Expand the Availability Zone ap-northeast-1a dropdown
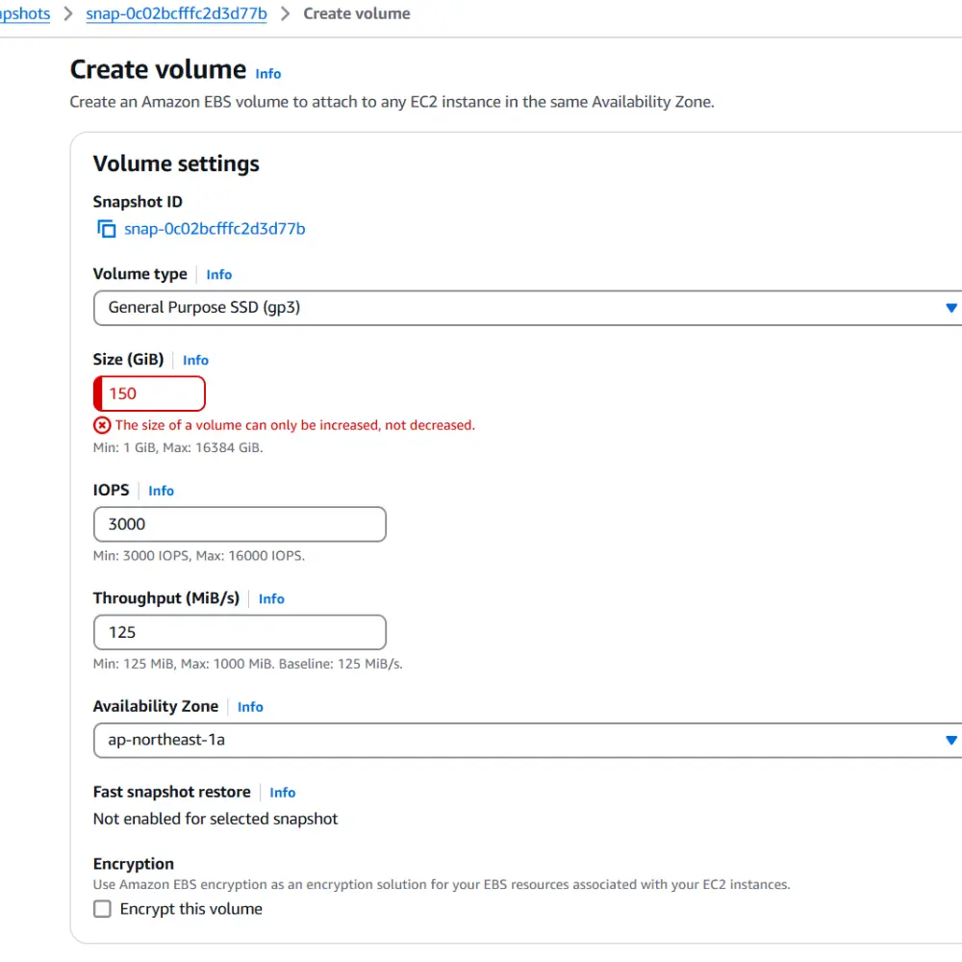This screenshot has height=962, width=962. (x=527, y=741)
